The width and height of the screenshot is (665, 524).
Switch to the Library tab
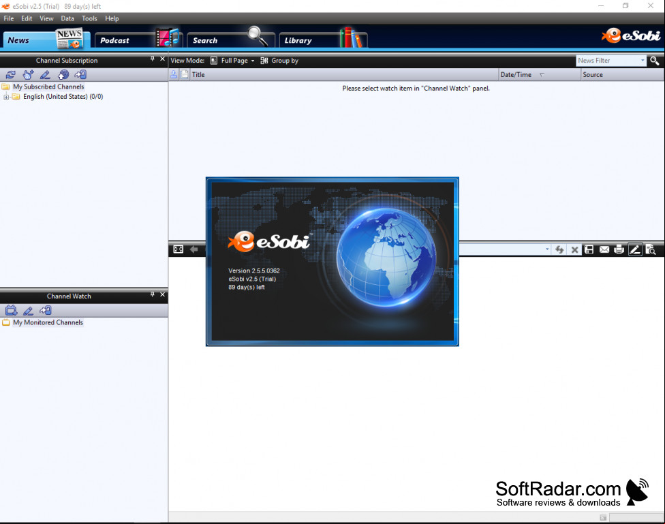[x=323, y=40]
